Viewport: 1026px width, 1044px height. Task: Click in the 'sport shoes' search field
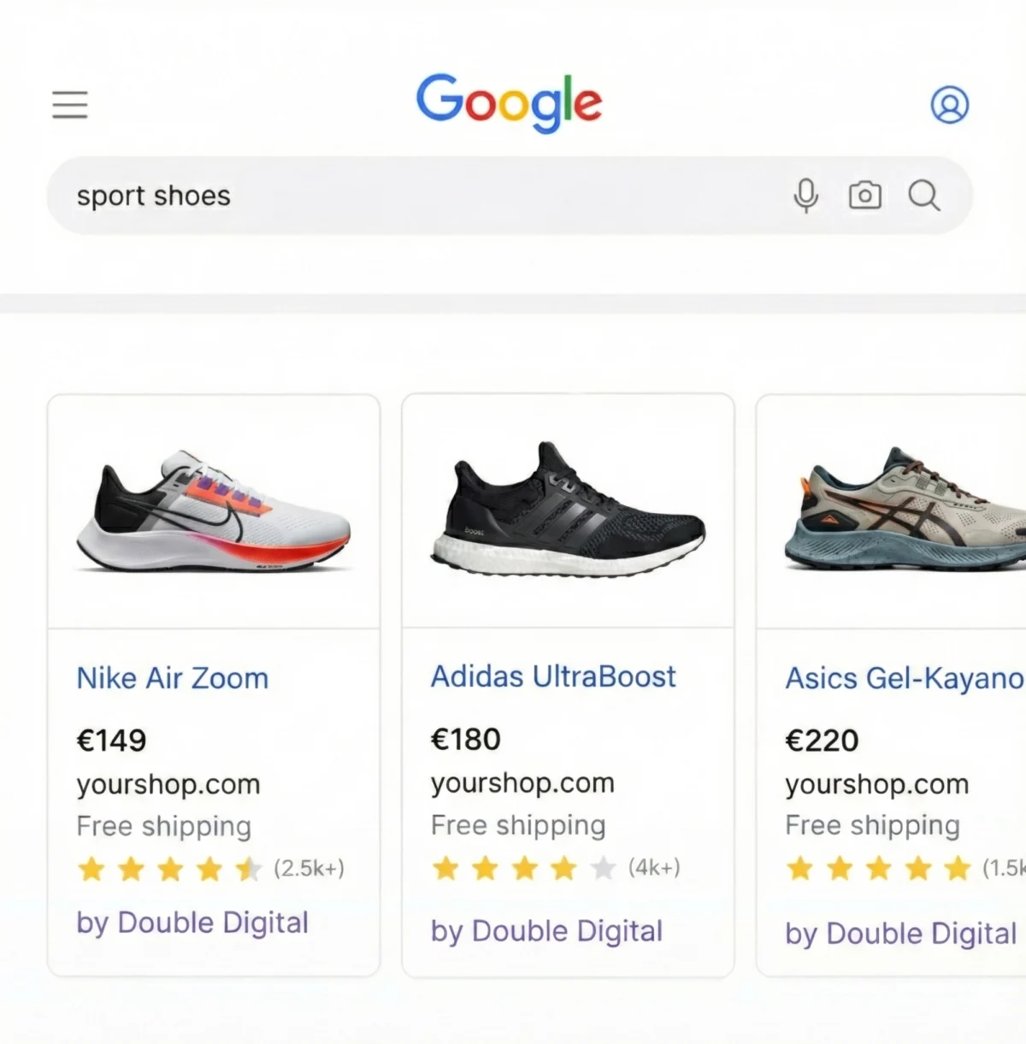410,196
